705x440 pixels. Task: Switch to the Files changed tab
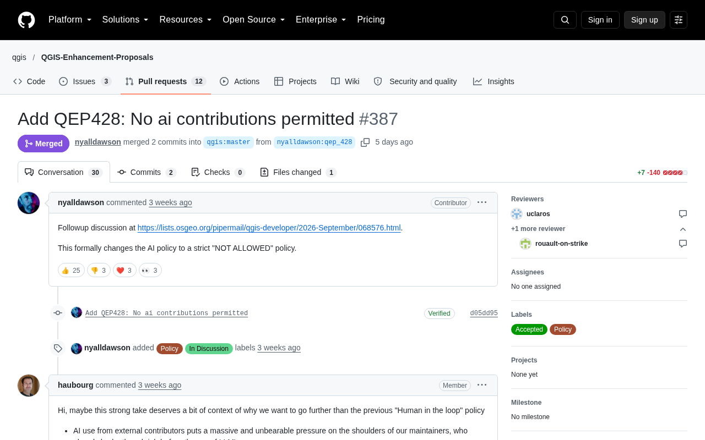point(298,172)
